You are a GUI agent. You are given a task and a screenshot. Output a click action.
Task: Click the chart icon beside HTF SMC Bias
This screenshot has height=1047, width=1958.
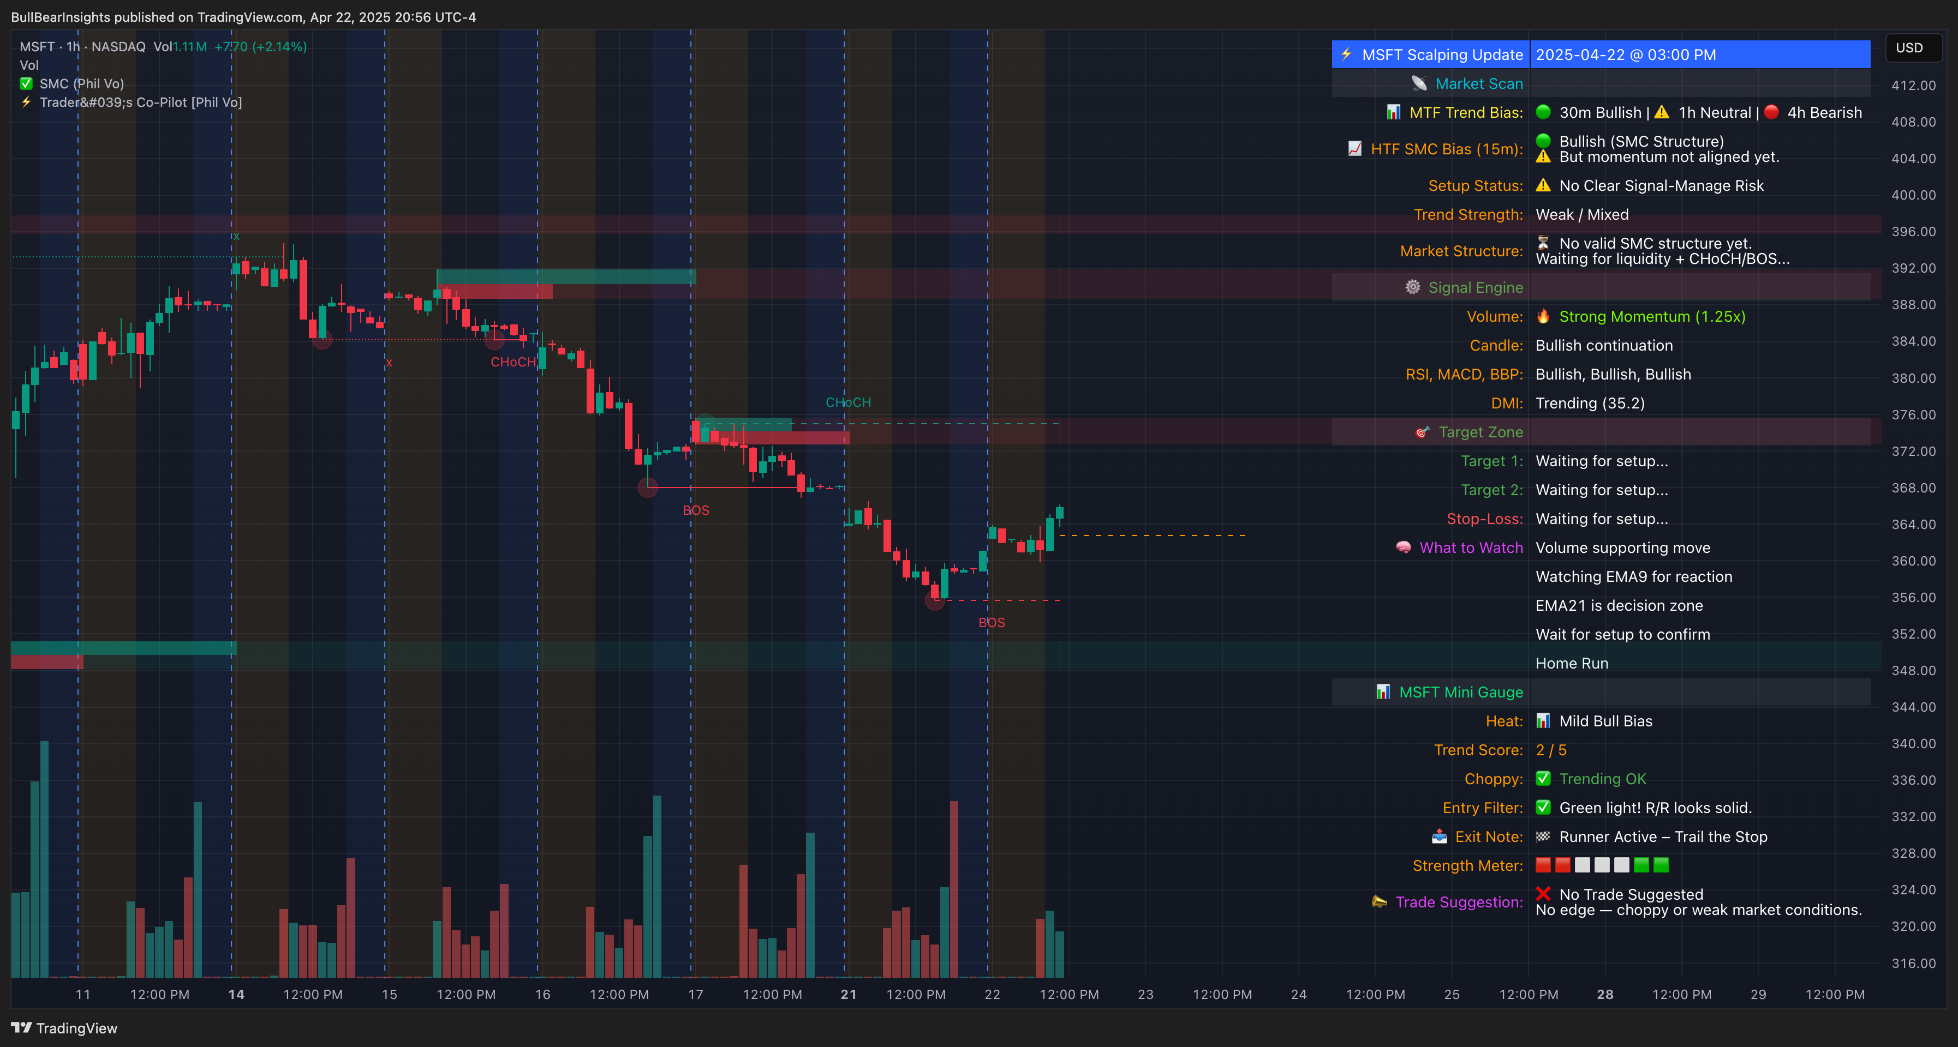pos(1354,149)
